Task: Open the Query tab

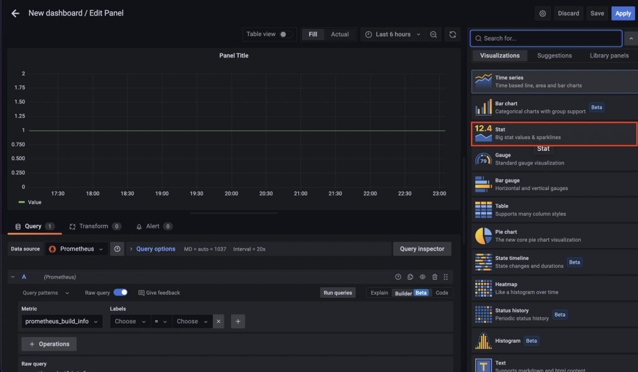Action: point(35,227)
